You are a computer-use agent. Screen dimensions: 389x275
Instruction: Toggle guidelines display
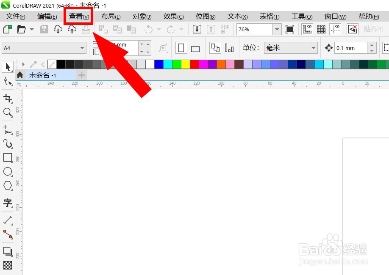335,29
